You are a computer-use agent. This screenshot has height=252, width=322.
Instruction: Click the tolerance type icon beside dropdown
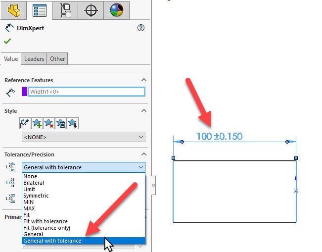pos(10,167)
